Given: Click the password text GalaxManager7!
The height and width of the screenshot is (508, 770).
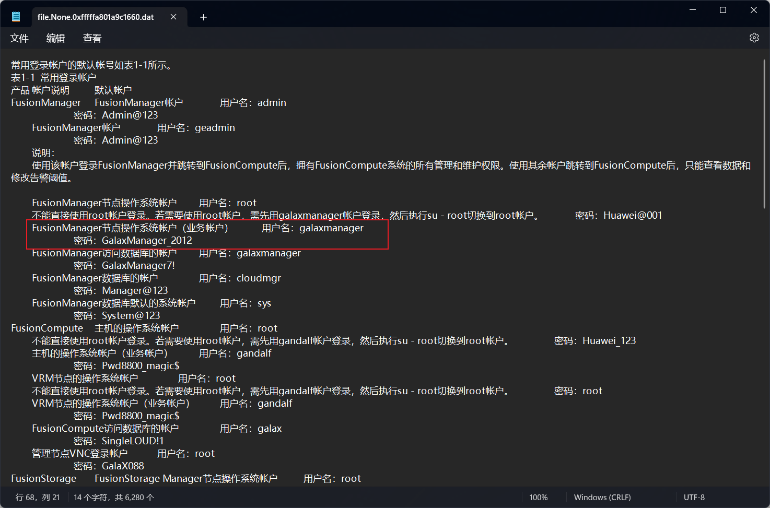Looking at the screenshot, I should pos(138,266).
